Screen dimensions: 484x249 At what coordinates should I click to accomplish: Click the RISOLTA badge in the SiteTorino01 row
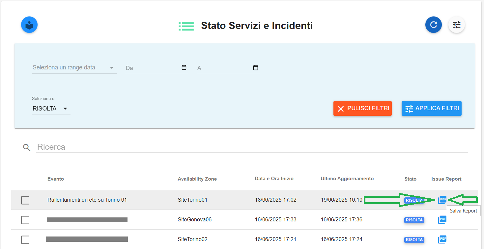tap(414, 200)
